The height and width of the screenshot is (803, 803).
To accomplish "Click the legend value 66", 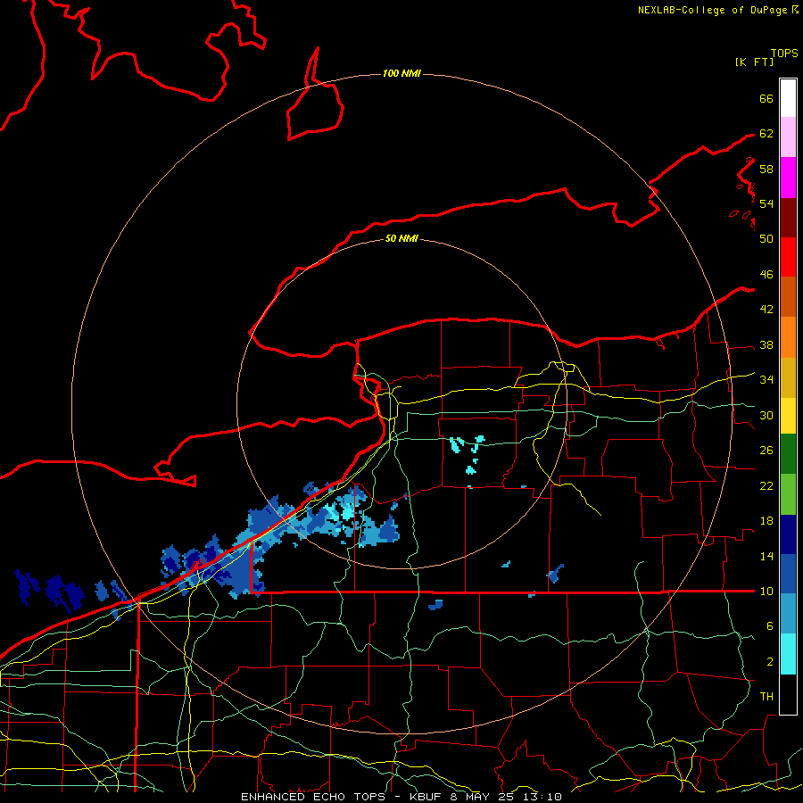I will pos(766,98).
